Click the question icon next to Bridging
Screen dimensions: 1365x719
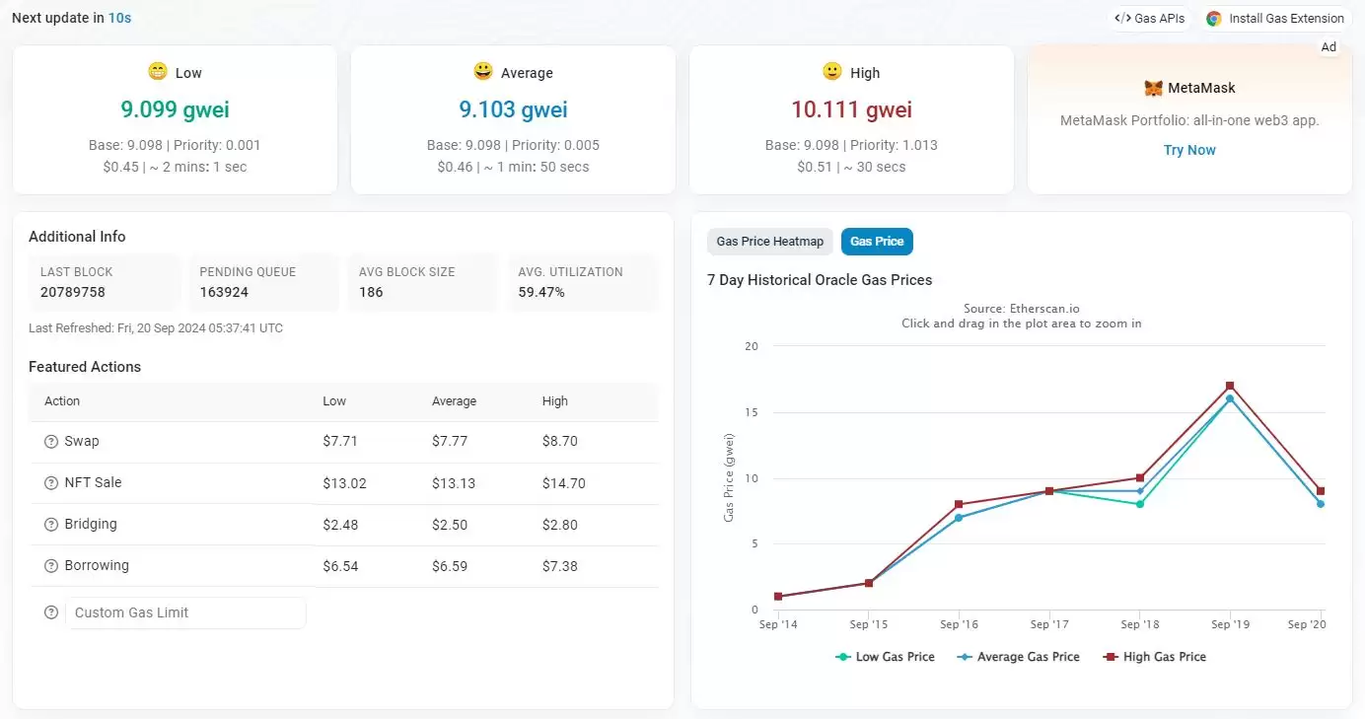point(51,525)
